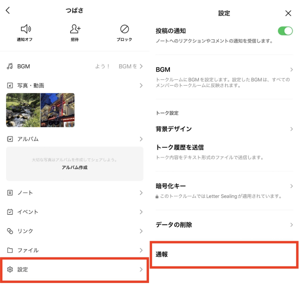Tap the block circle icon

tap(125, 29)
